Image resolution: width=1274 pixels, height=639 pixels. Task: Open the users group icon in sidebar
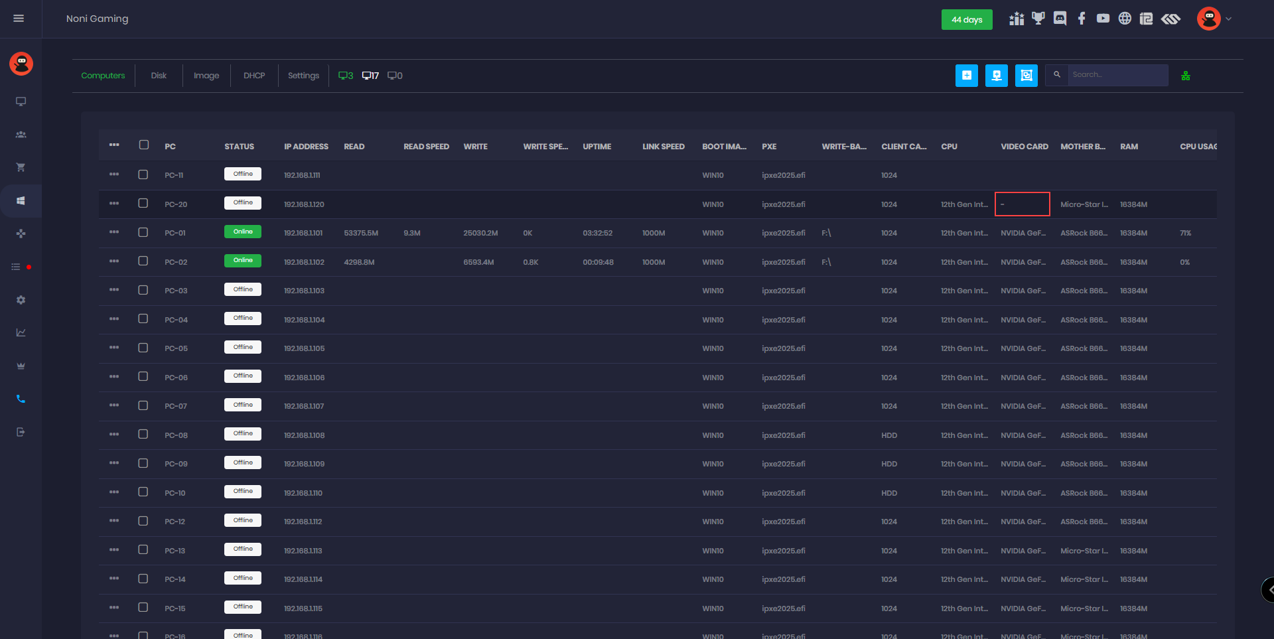(21, 135)
